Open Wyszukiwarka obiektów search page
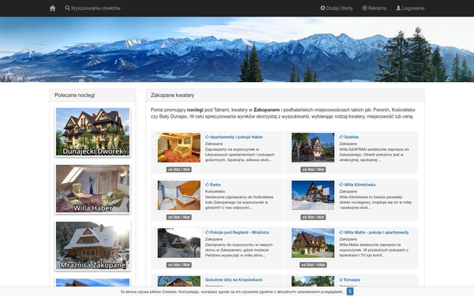Viewport: 474px width, 296px height. click(92, 8)
